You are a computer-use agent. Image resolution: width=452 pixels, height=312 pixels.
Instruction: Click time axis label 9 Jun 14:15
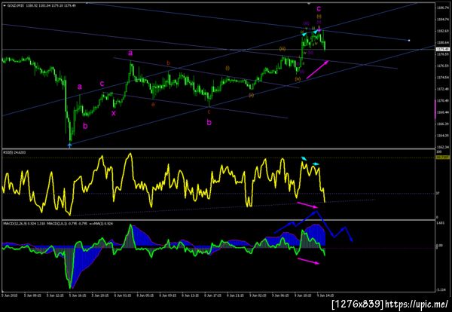325,295
